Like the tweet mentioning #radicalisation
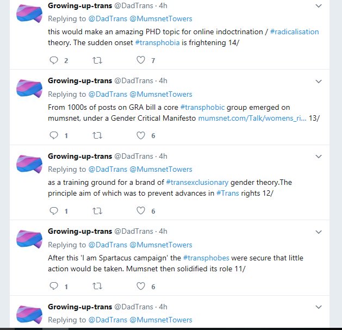This screenshot has width=342, height=330. point(141,60)
